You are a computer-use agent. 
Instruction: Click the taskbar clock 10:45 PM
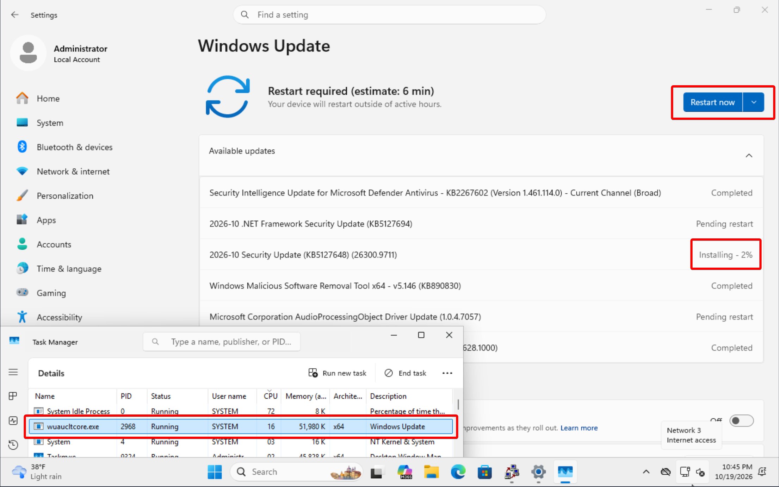coord(734,472)
